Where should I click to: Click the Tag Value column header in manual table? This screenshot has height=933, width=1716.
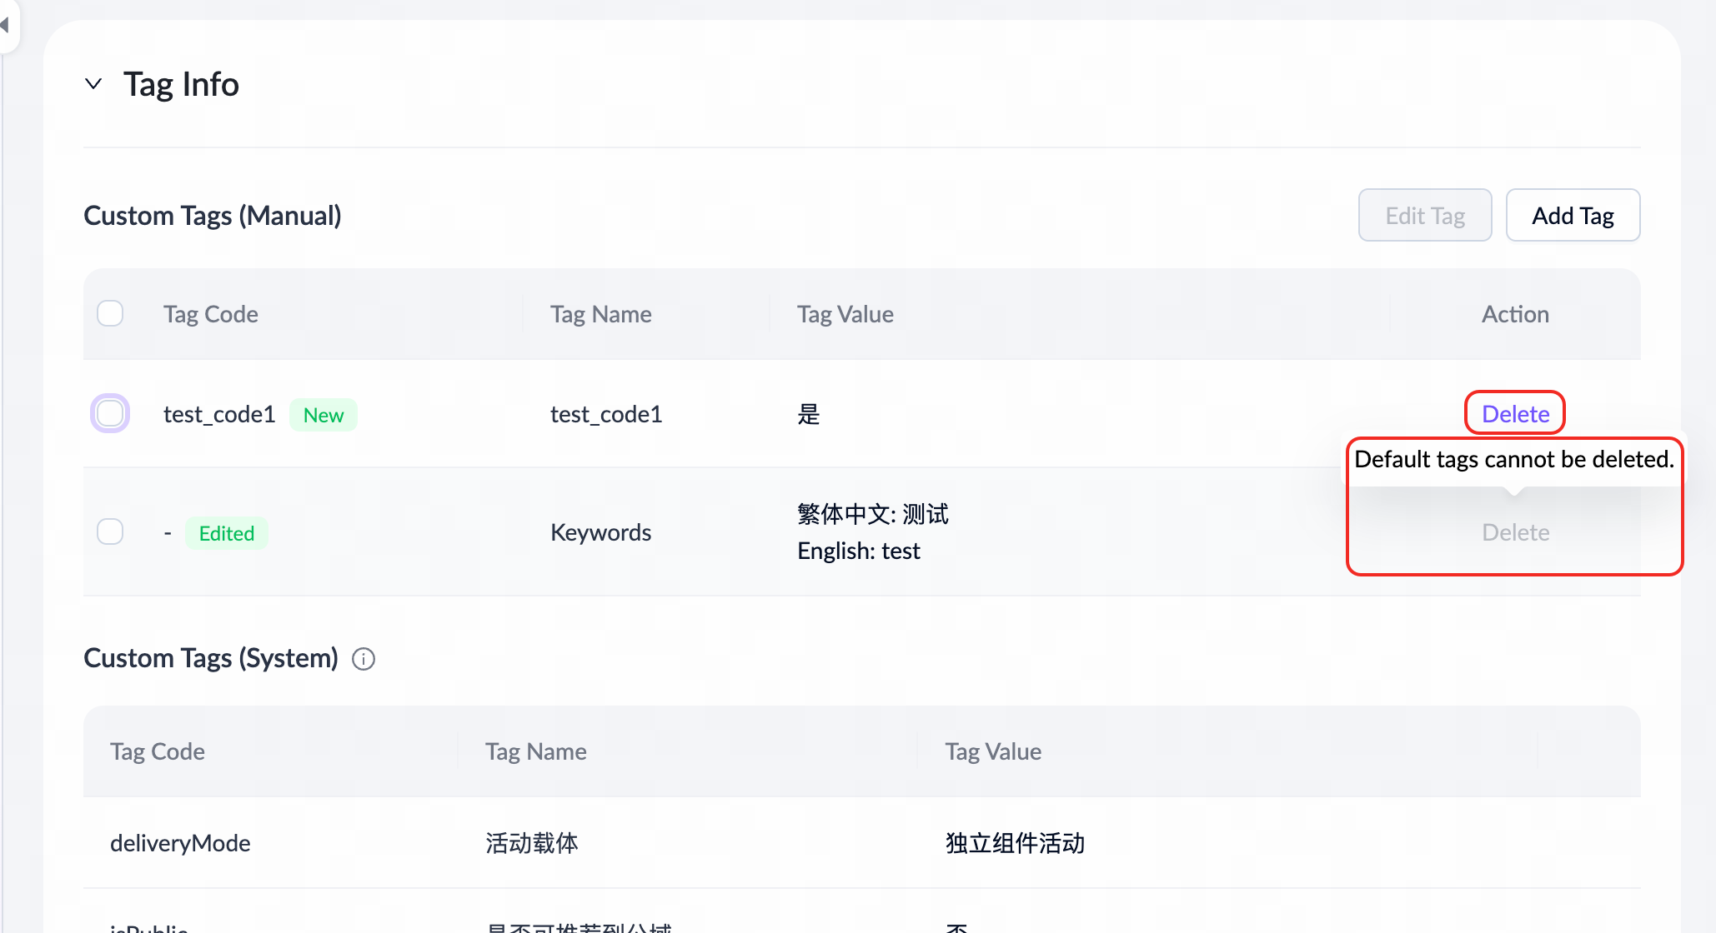[845, 314]
